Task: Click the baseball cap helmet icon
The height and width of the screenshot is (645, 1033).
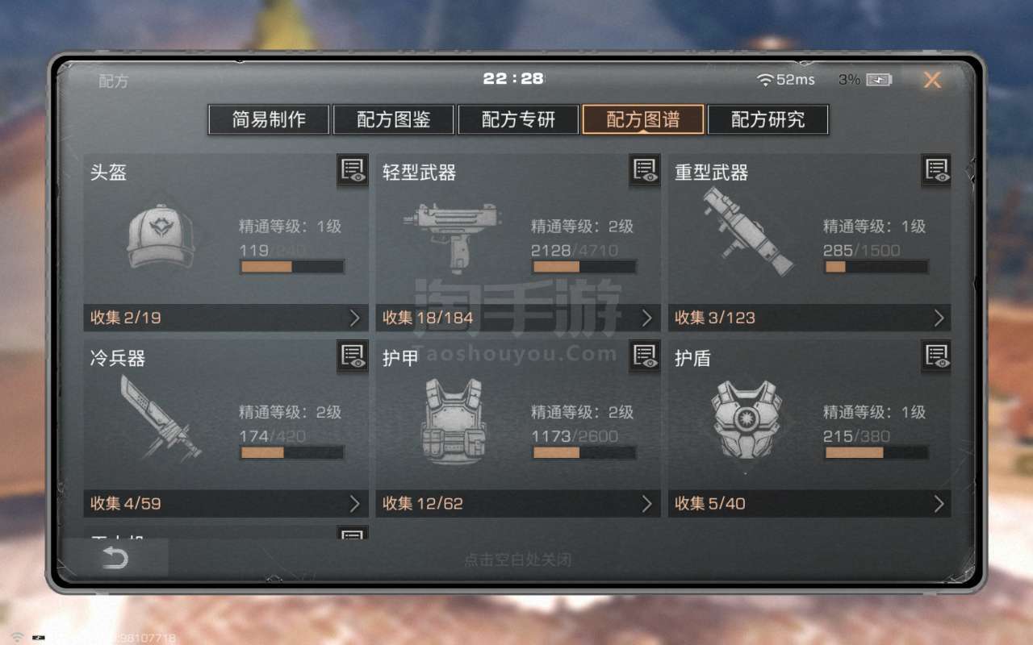Action: pyautogui.click(x=161, y=235)
